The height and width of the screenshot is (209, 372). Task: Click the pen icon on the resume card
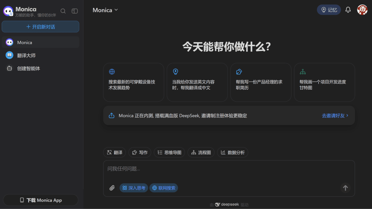(239, 72)
